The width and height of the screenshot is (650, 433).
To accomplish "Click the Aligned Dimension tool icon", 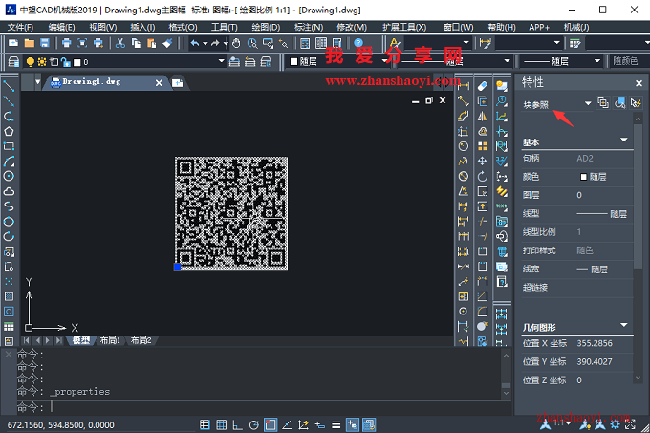I will pos(463,101).
